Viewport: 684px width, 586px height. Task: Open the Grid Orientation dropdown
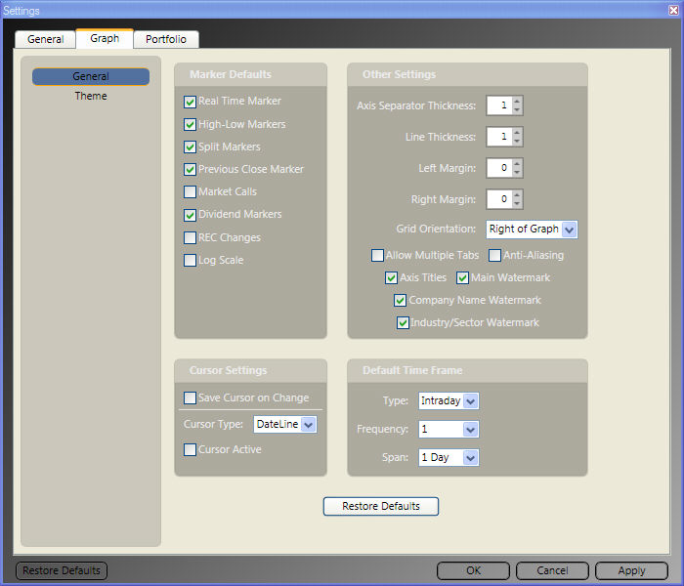[x=570, y=230]
